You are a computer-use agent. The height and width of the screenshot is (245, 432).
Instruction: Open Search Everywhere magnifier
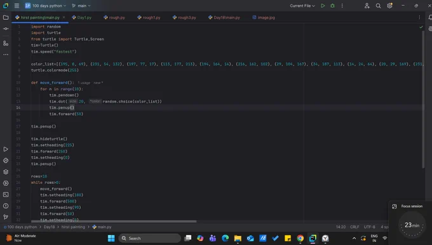(378, 6)
